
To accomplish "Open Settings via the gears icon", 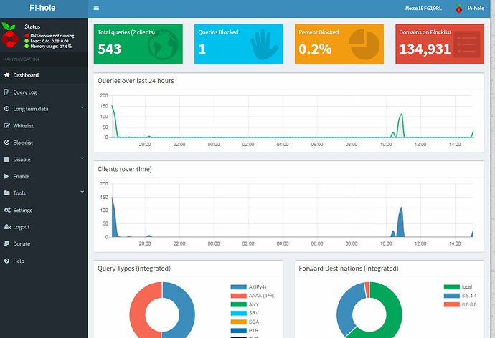I will [x=7, y=210].
